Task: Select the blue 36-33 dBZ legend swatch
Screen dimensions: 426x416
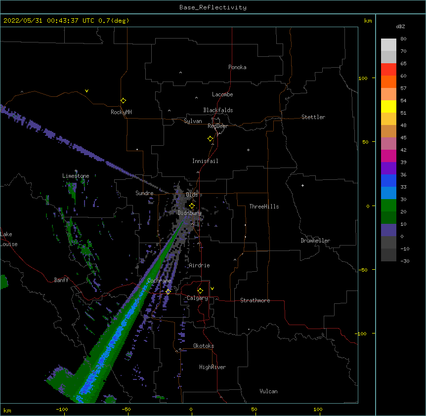Action: [388, 180]
